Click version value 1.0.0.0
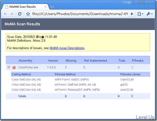The width and height of the screenshot is (157, 121). (x=51, y=67)
